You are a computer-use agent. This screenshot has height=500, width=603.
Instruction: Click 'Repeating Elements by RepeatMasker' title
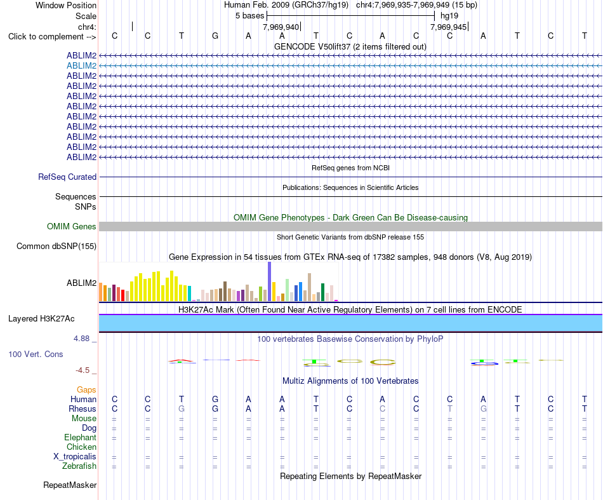pos(350,476)
